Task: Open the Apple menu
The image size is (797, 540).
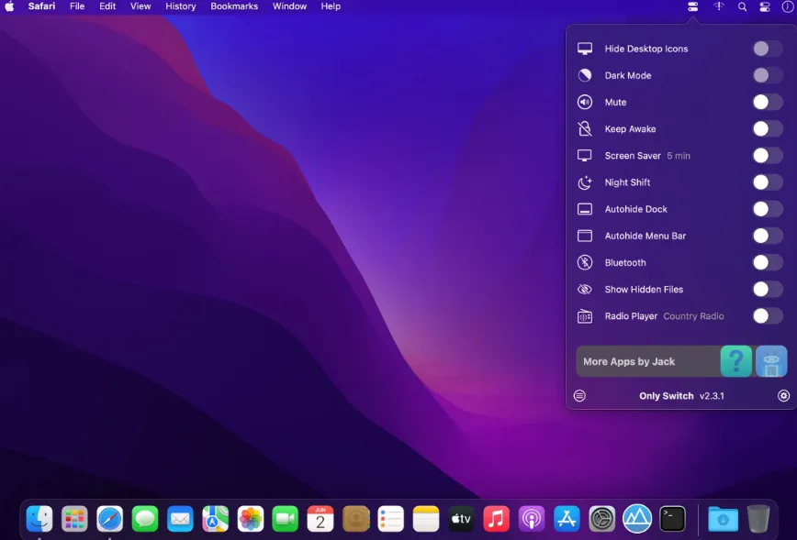Action: 9,6
